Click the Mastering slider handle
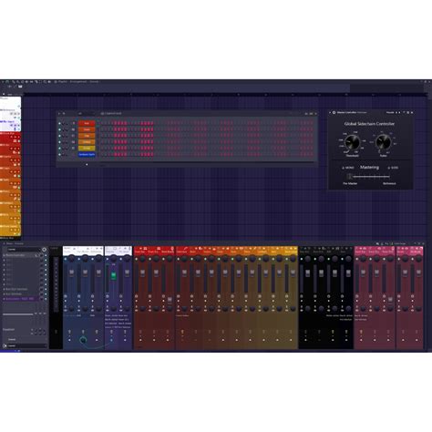432x432 pixels. [x=350, y=176]
